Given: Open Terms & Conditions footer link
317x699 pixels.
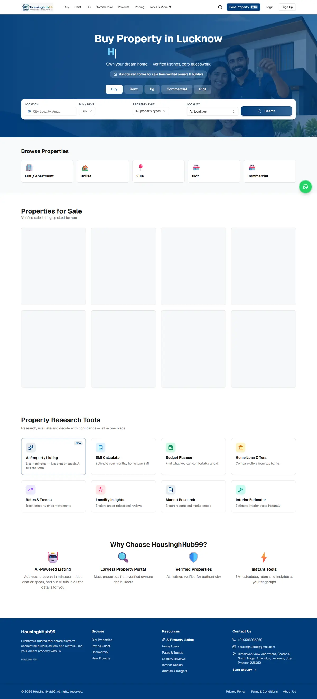Looking at the screenshot, I should click(264, 691).
